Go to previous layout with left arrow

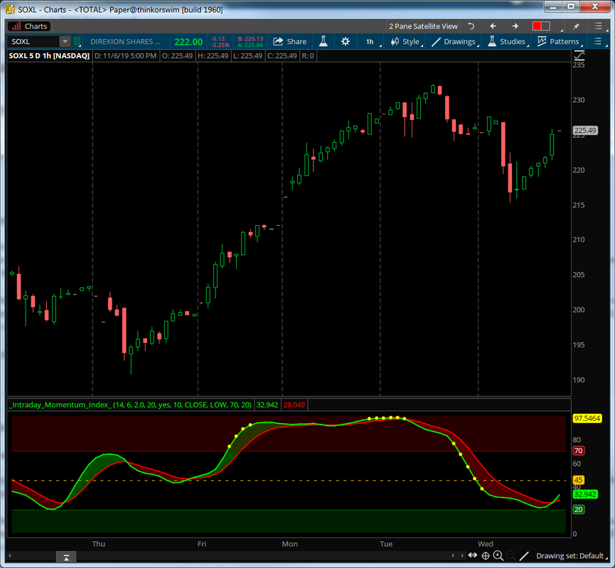point(493,26)
